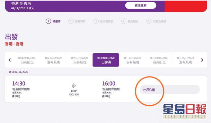This screenshot has height=123, width=211.
Task: Select the 週六 31/10/2020 date tab
Action: (79, 60)
